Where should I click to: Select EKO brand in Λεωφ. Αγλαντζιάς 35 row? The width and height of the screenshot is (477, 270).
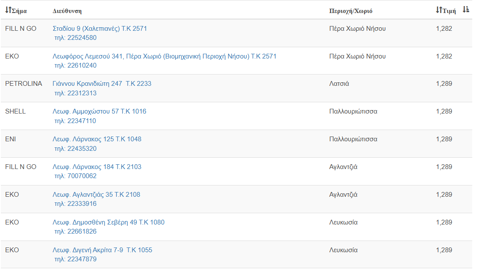[x=12, y=195]
